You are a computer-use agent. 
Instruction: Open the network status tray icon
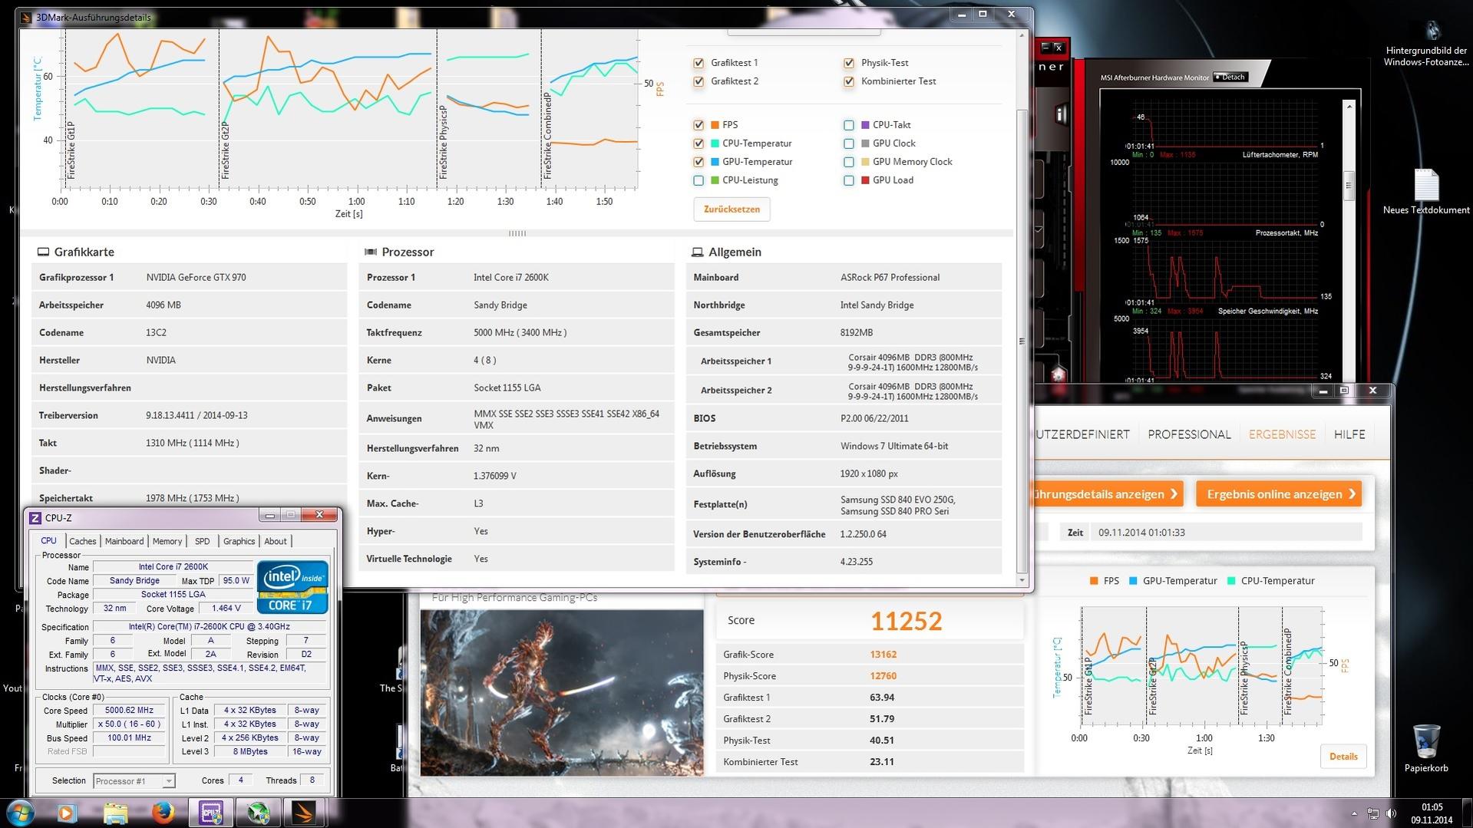pos(1372,813)
